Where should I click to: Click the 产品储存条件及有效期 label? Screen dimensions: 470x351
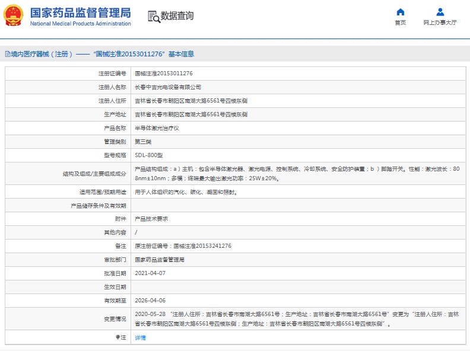pyautogui.click(x=99, y=206)
